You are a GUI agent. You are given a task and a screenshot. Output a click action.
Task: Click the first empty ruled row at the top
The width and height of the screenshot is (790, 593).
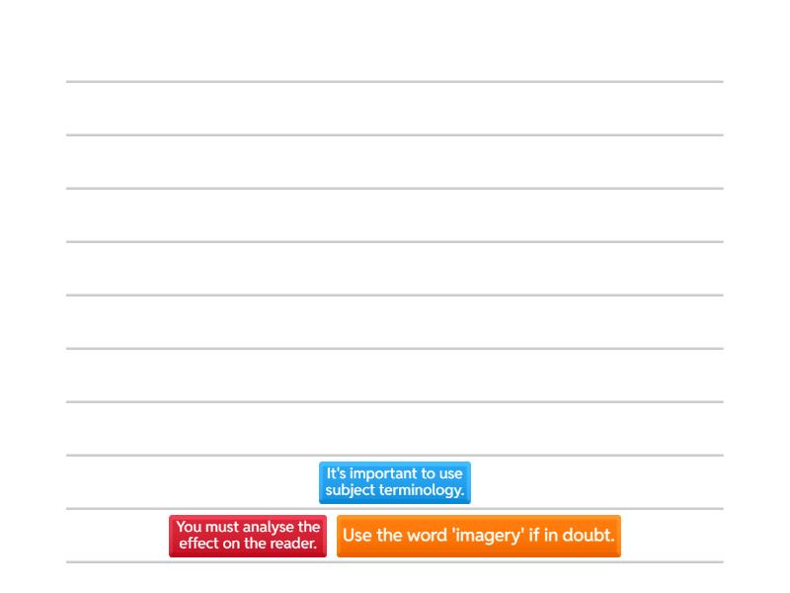click(x=394, y=109)
